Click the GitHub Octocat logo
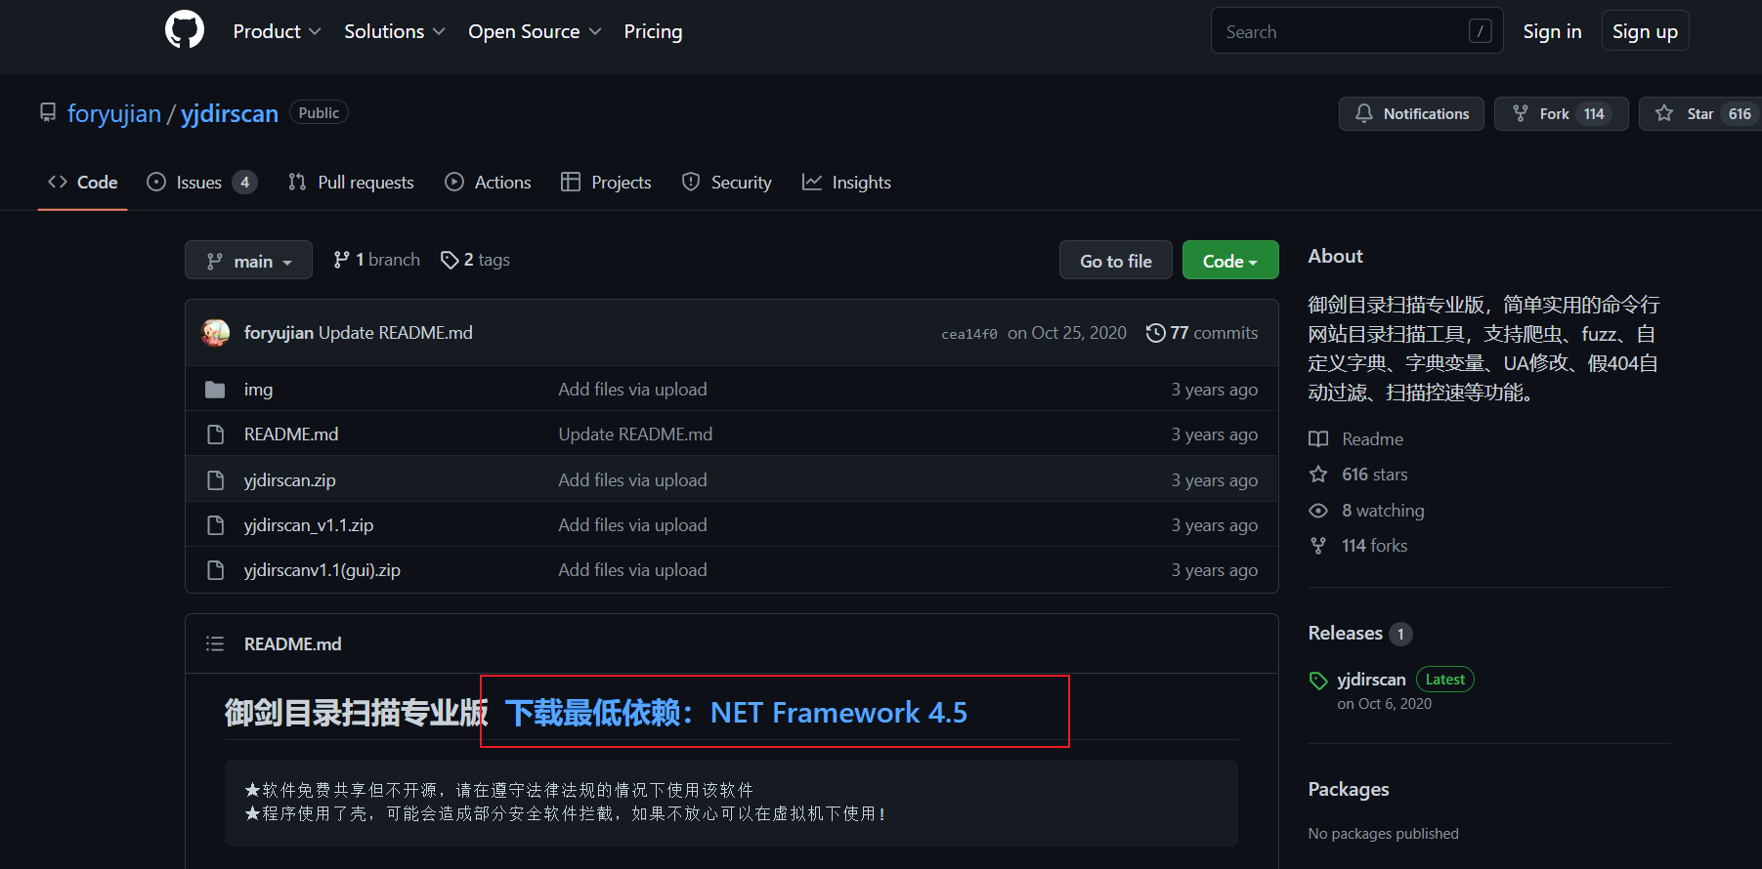This screenshot has width=1762, height=869. pyautogui.click(x=185, y=30)
